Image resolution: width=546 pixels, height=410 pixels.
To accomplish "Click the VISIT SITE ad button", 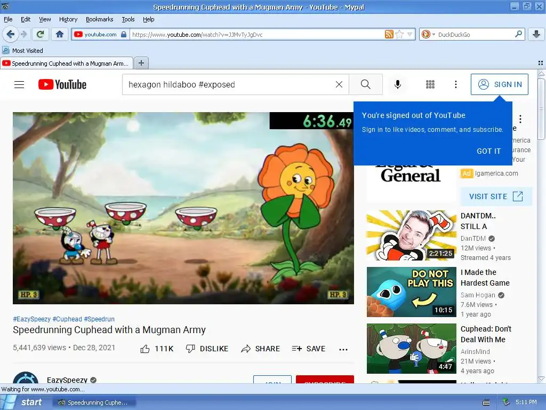I will pos(496,196).
